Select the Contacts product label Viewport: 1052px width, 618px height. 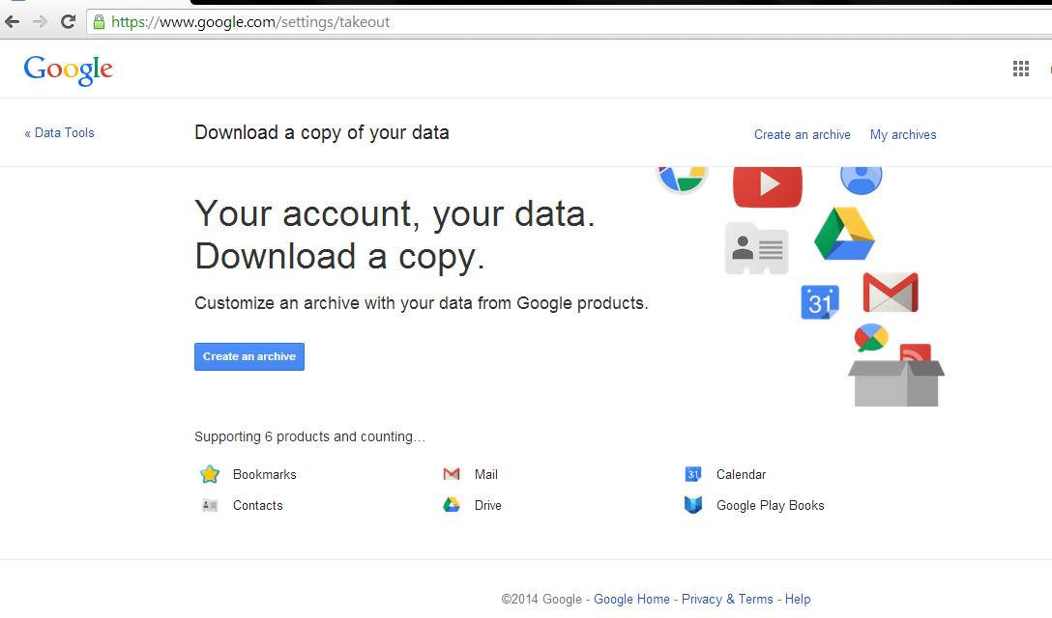pyautogui.click(x=257, y=505)
